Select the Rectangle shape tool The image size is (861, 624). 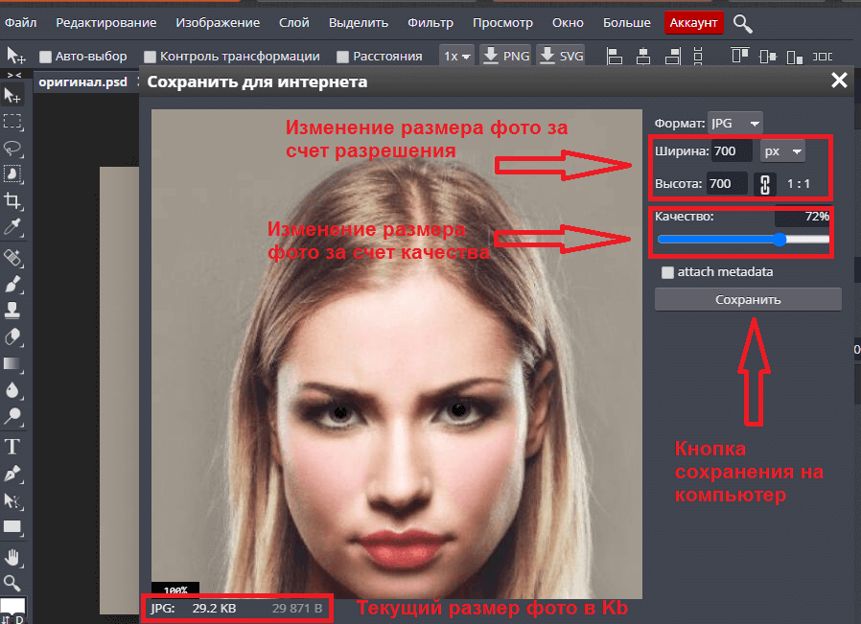click(12, 527)
